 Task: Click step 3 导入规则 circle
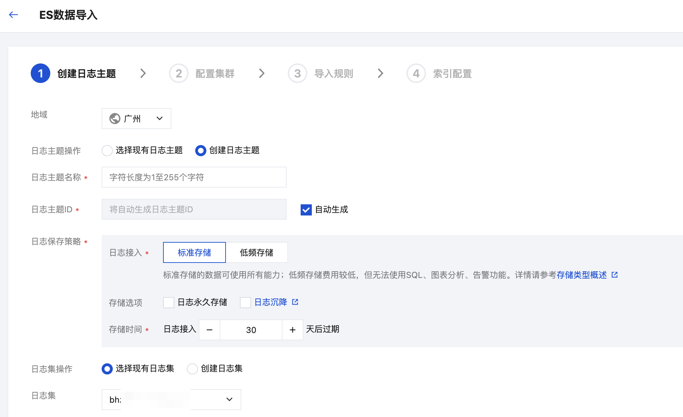click(x=298, y=74)
